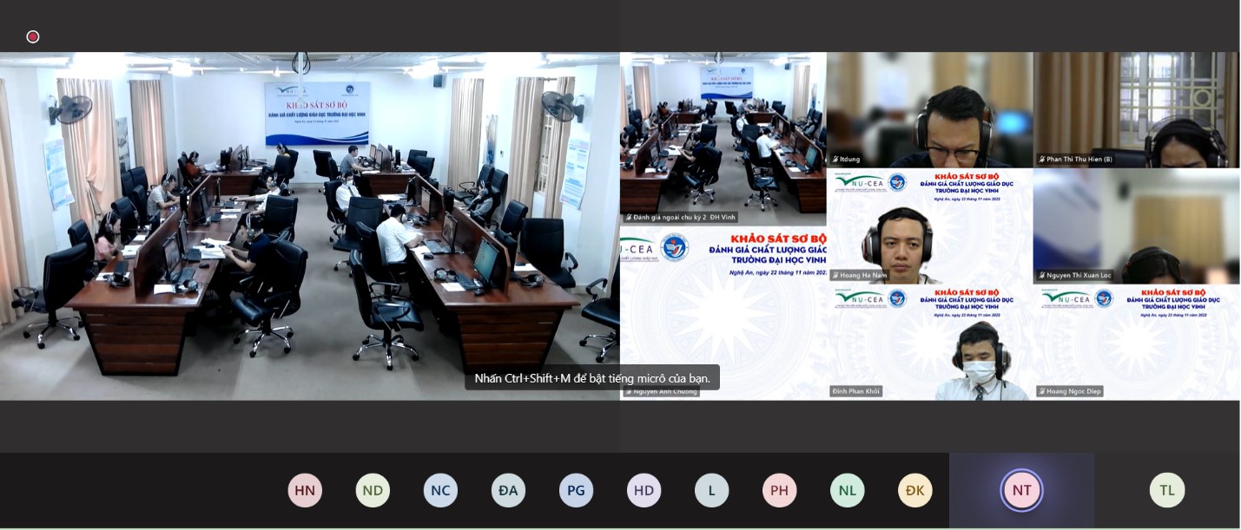Open the ĐA participant avatar
The height and width of the screenshot is (530, 1241).
click(508, 490)
